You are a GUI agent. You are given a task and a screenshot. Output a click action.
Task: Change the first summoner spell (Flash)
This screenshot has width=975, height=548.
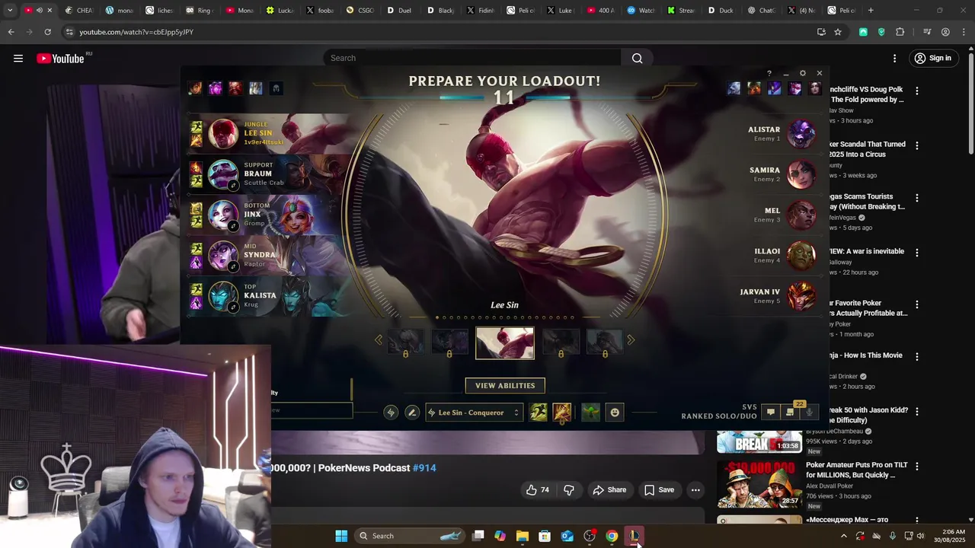pos(539,413)
